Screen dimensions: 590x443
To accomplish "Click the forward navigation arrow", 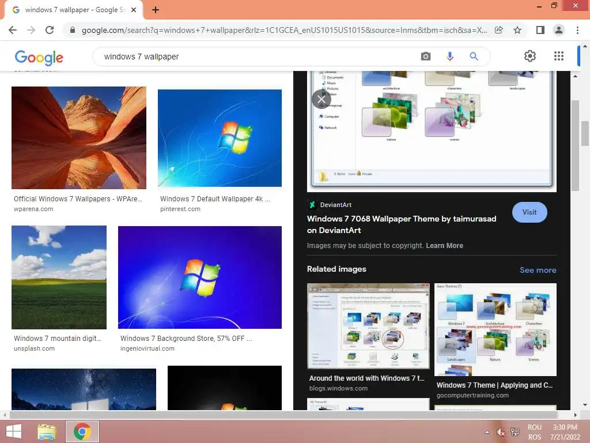I will pyautogui.click(x=31, y=30).
